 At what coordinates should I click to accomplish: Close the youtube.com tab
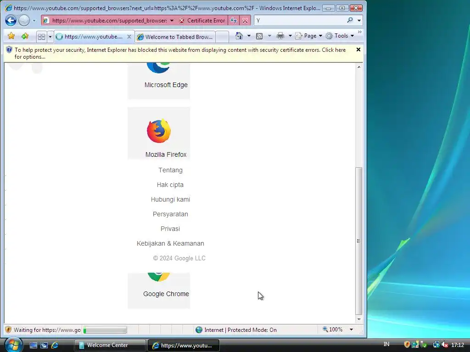[129, 37]
